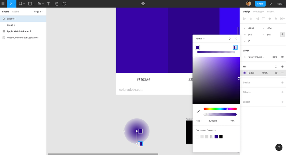Click the blue Share button

coord(260,4)
